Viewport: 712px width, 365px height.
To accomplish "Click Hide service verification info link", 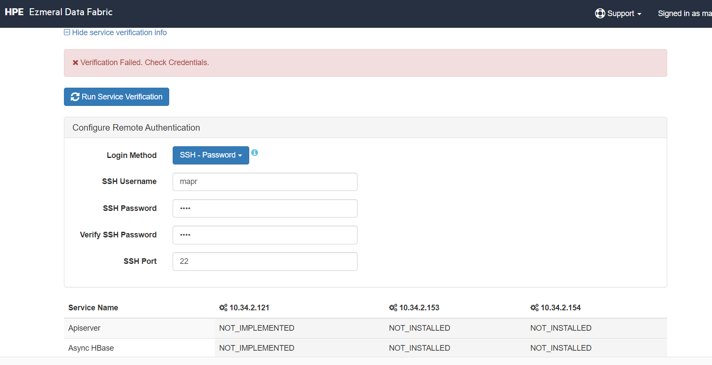I will click(115, 33).
